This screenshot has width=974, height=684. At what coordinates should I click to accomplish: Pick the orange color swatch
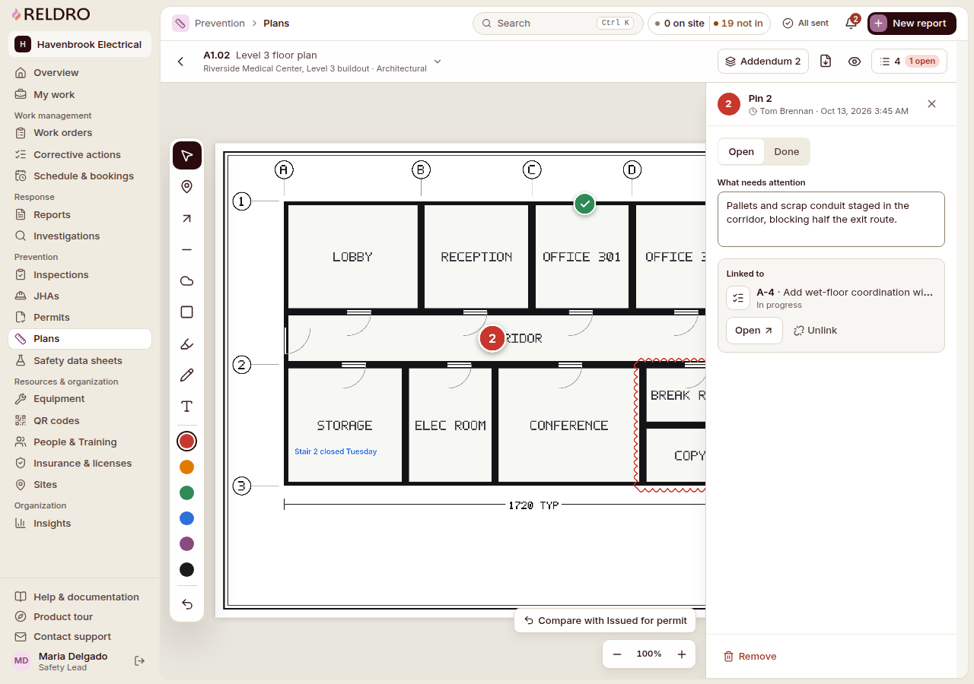pos(186,467)
